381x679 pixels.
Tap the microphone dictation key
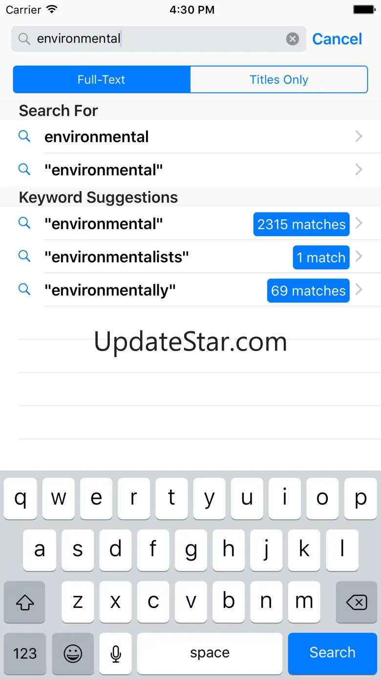(116, 653)
